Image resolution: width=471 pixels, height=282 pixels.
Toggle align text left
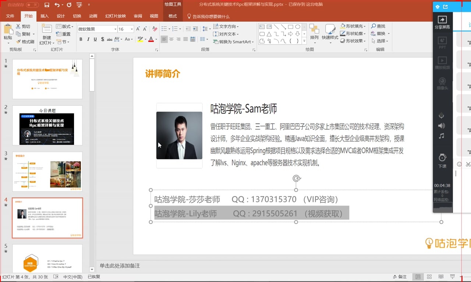tap(164, 39)
